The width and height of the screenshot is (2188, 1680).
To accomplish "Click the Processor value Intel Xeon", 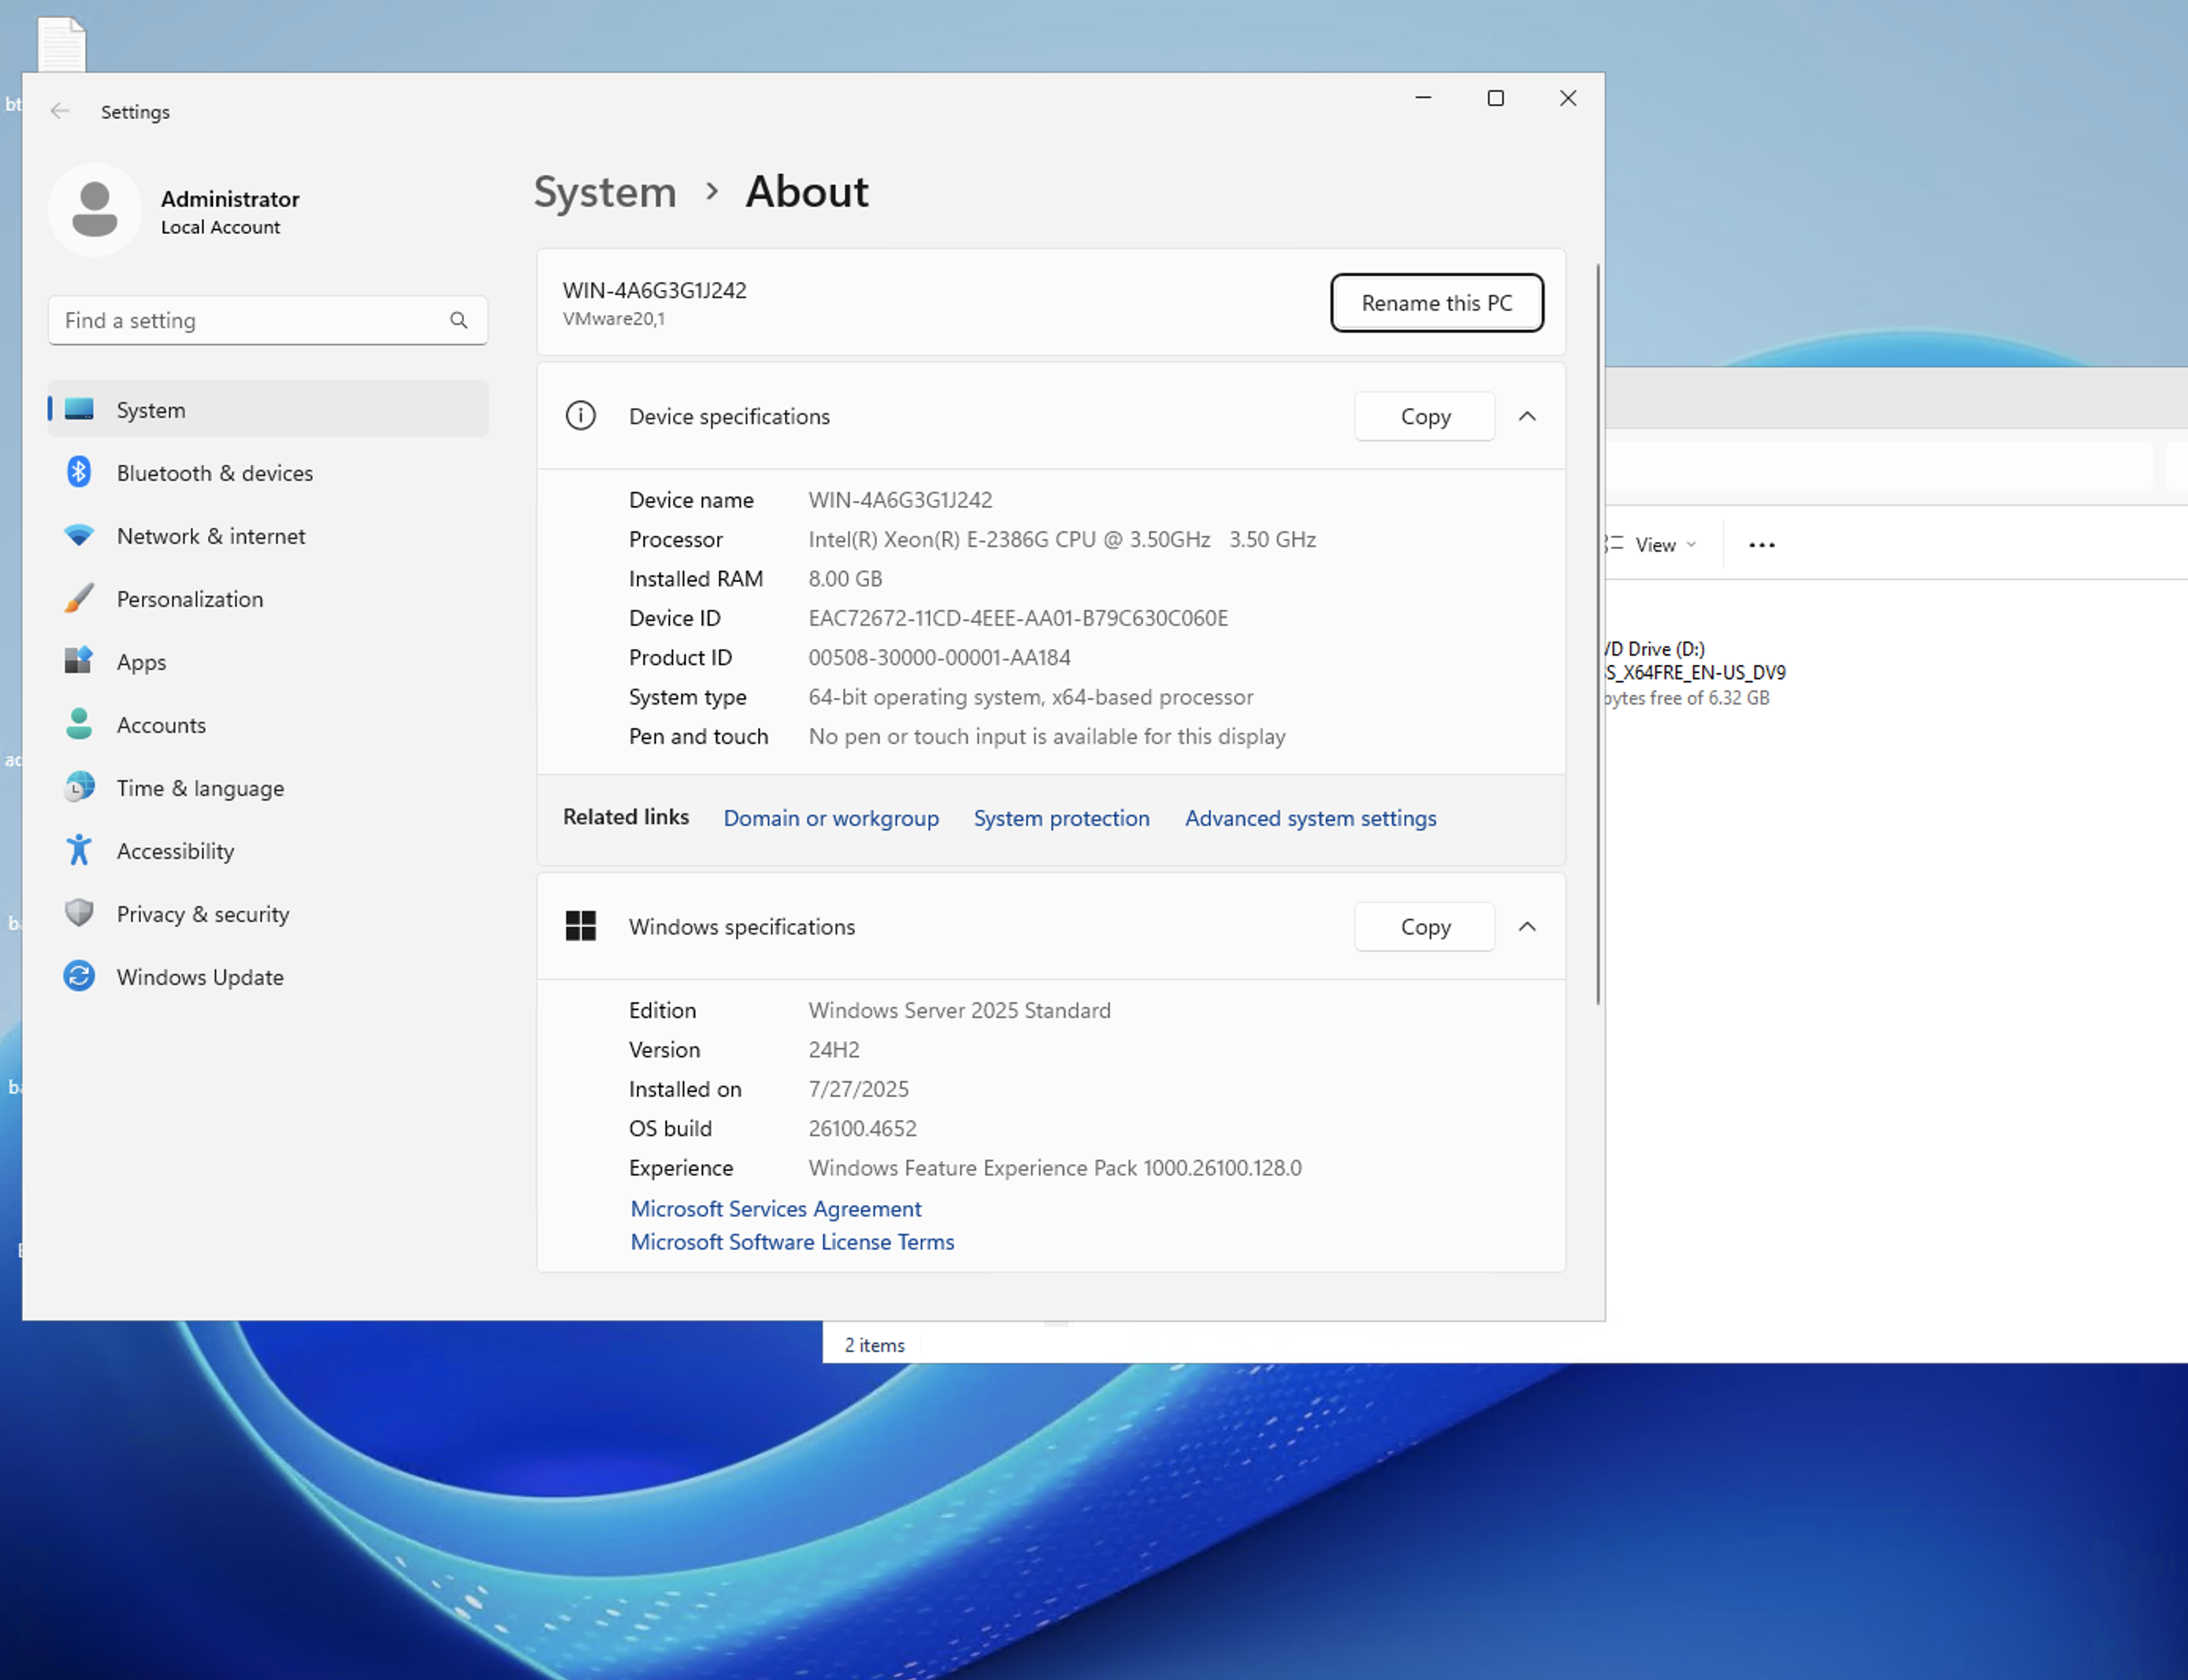I will [1062, 539].
